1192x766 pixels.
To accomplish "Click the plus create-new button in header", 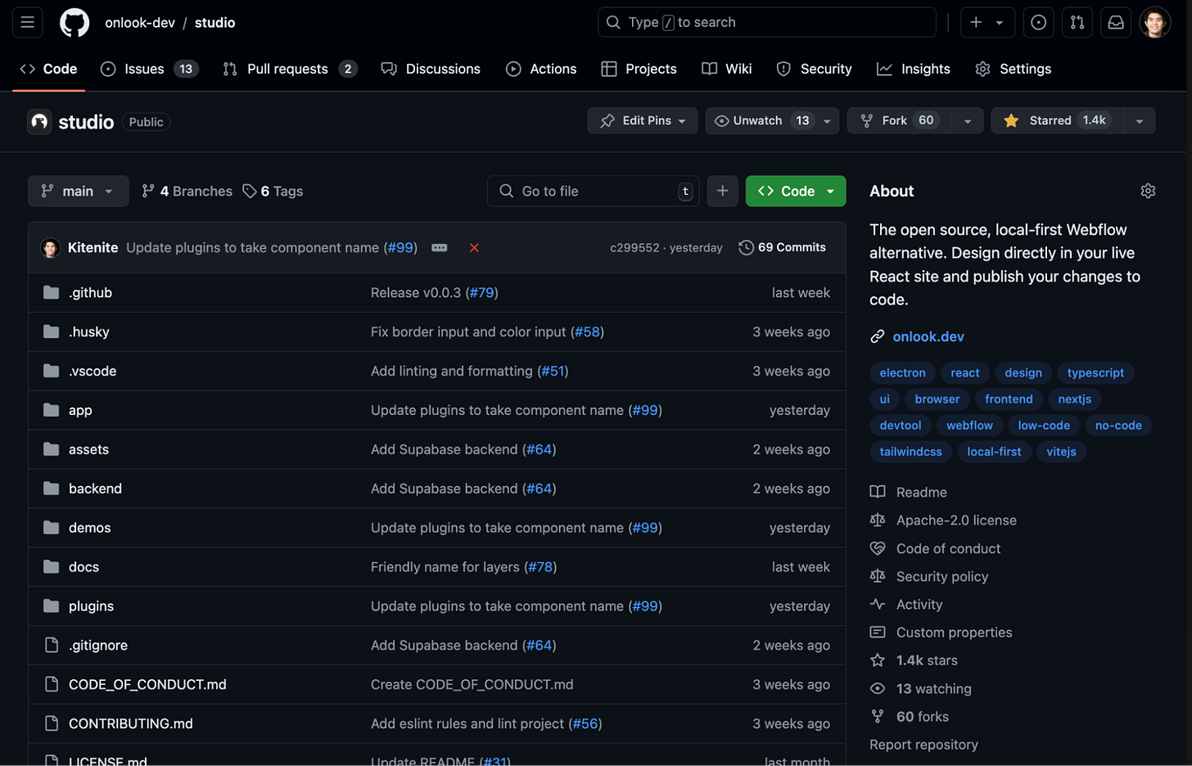I will (x=976, y=22).
